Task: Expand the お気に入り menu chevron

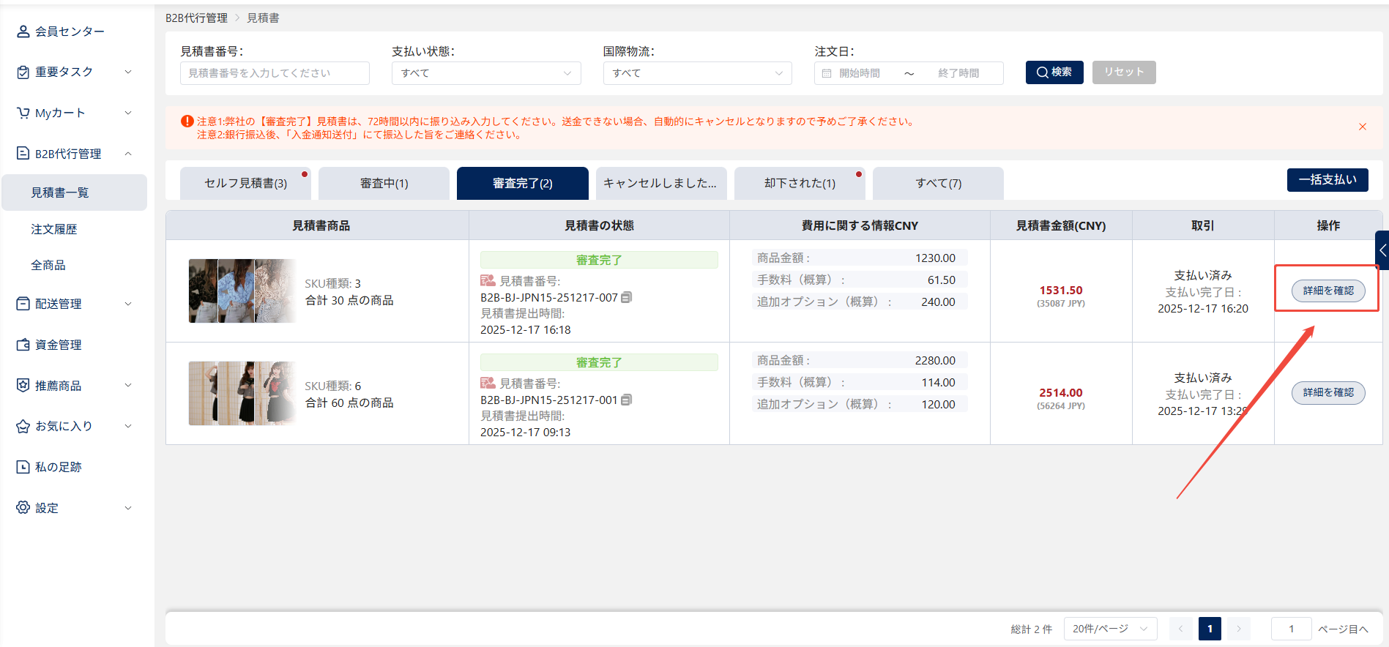Action: point(128,426)
